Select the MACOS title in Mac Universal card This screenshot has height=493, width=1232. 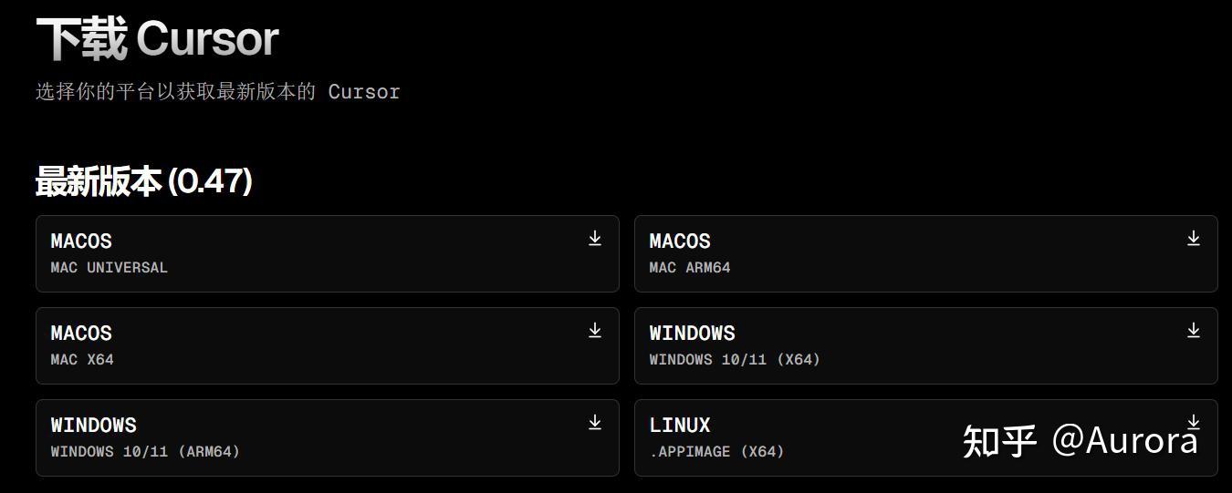[81, 241]
